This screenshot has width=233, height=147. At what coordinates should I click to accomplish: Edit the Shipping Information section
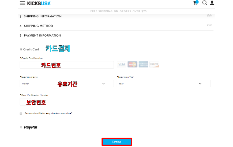[x=209, y=15]
